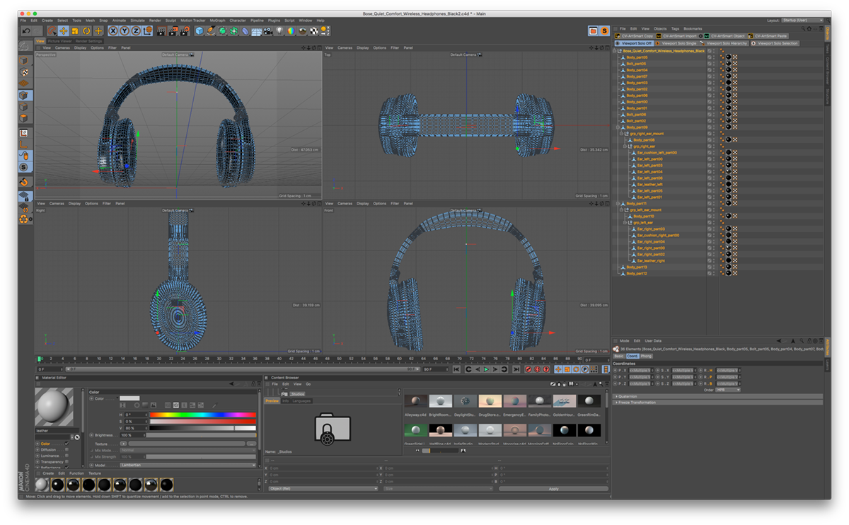
Task: Click the Viewport Solo Single button
Action: (677, 43)
